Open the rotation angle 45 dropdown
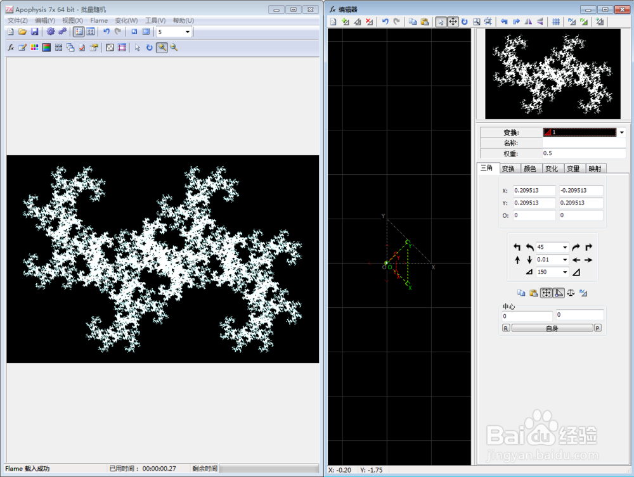The image size is (634, 477). 564,247
